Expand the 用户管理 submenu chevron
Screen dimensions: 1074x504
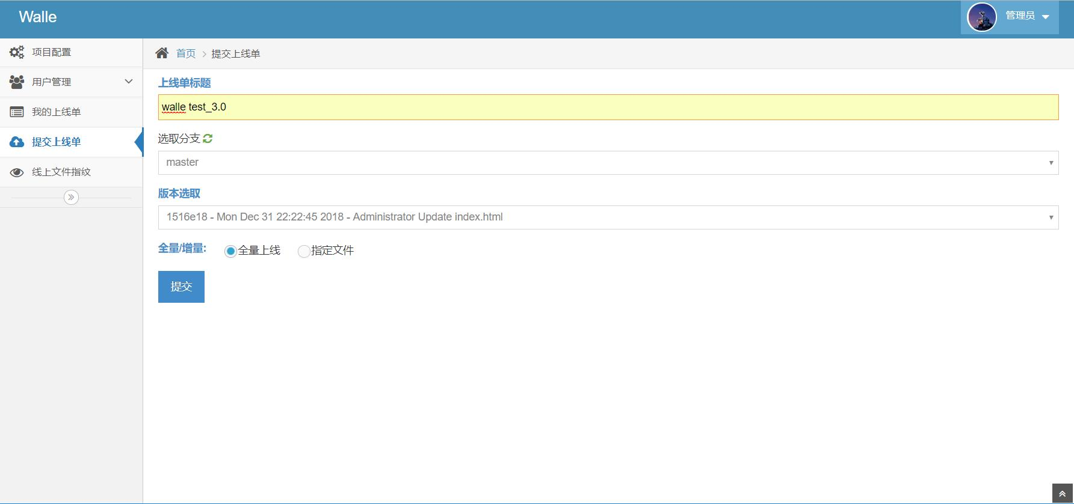pyautogui.click(x=129, y=82)
